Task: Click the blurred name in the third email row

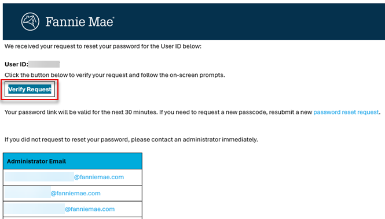Action: point(35,209)
